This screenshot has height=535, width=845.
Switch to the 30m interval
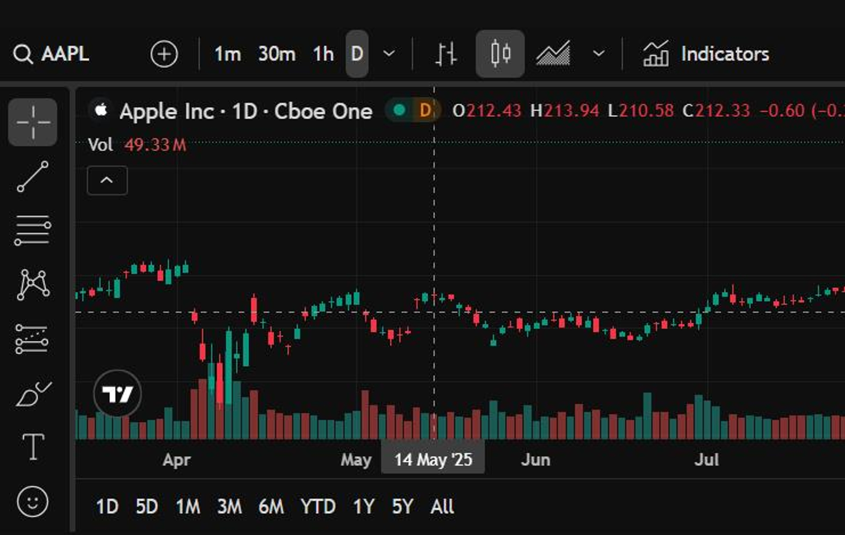pyautogui.click(x=277, y=54)
